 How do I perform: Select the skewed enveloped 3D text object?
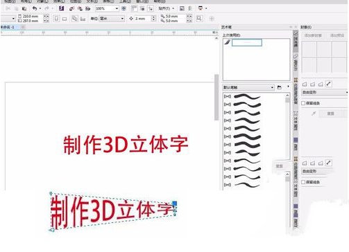coord(113,212)
